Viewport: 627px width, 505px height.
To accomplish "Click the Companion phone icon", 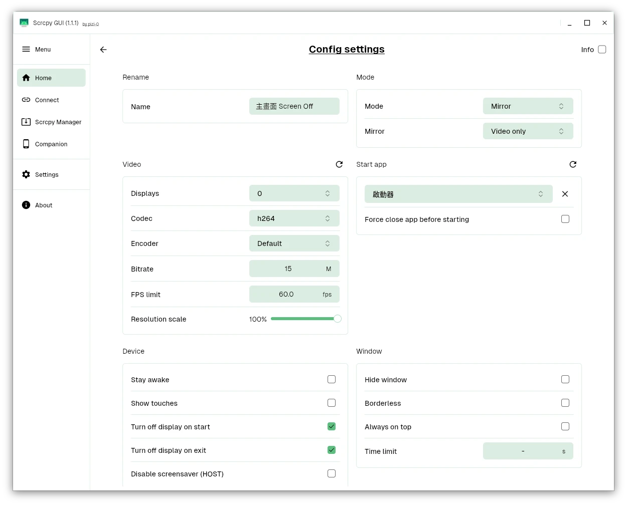I will click(26, 144).
